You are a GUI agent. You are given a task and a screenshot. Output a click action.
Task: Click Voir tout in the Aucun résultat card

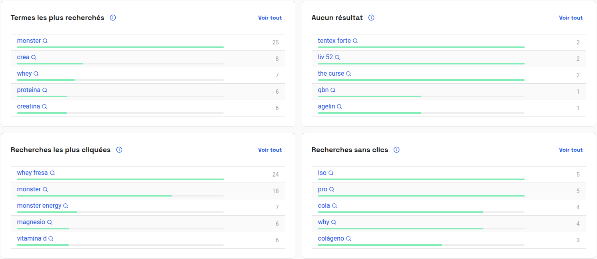coord(571,18)
